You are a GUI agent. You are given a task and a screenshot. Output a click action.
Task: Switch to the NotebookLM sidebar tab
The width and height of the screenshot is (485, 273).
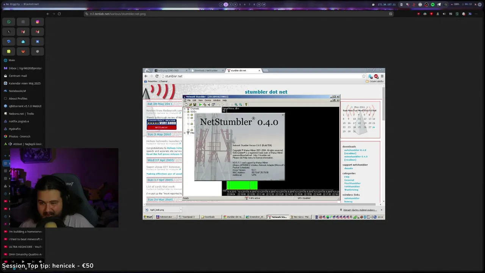pyautogui.click(x=23, y=91)
